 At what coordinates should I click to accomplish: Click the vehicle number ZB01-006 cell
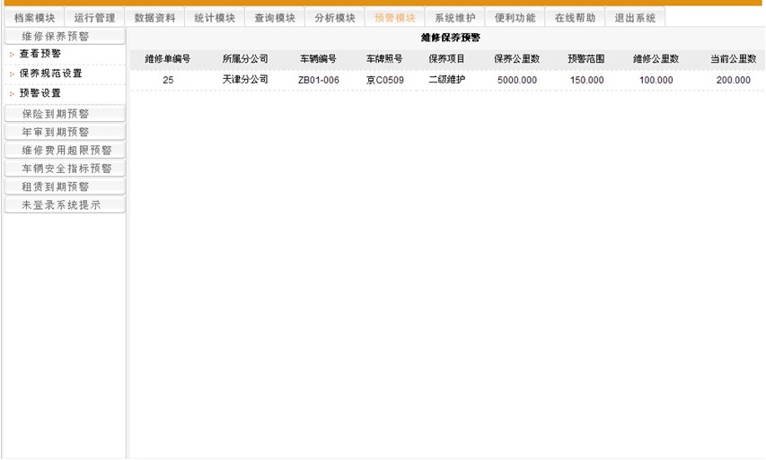(319, 80)
